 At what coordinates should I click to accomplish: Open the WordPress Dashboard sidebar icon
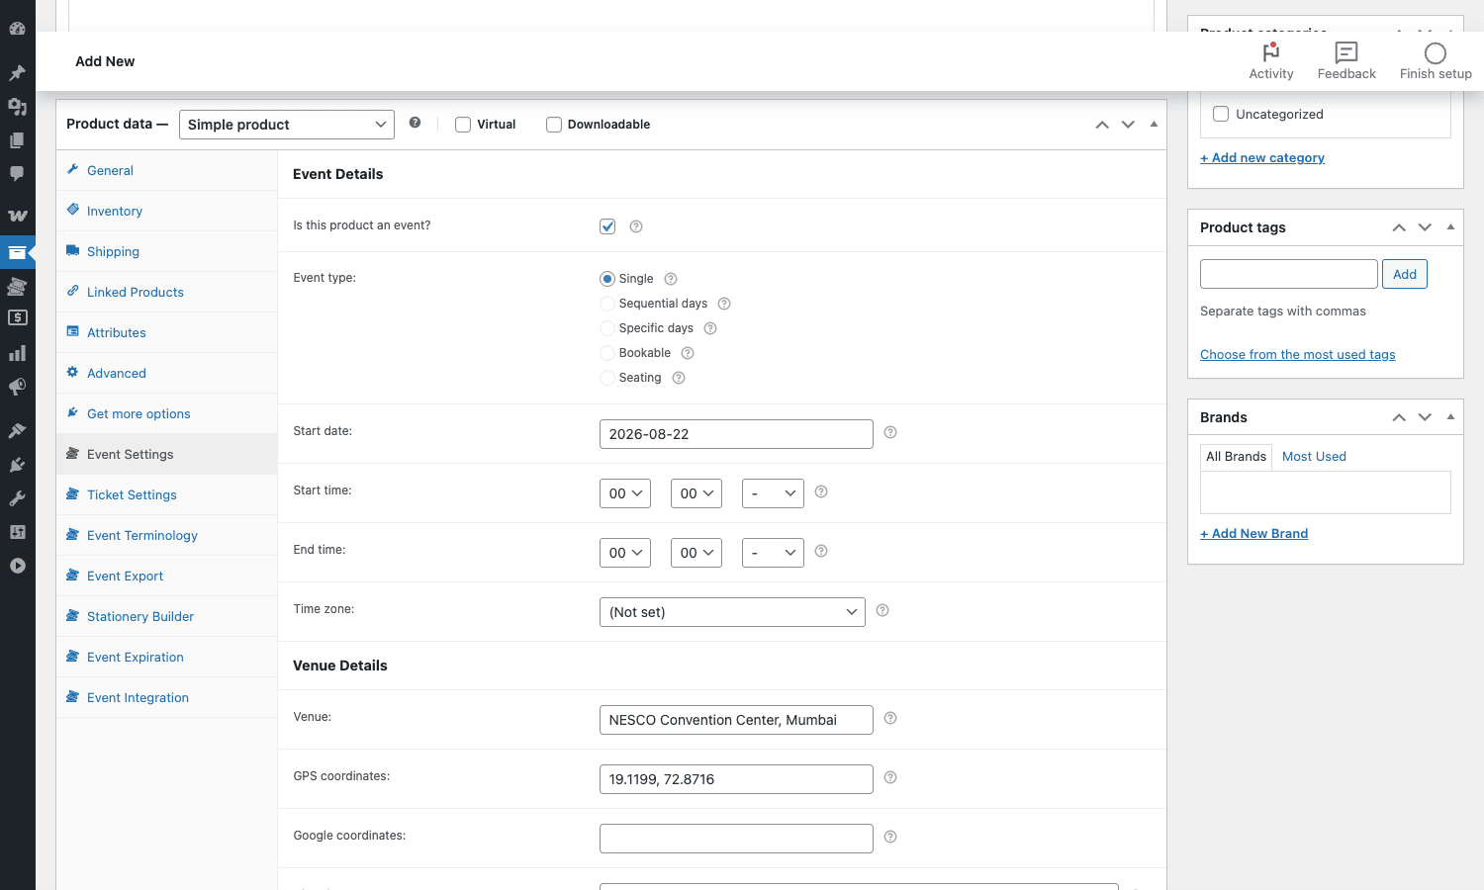click(x=17, y=29)
